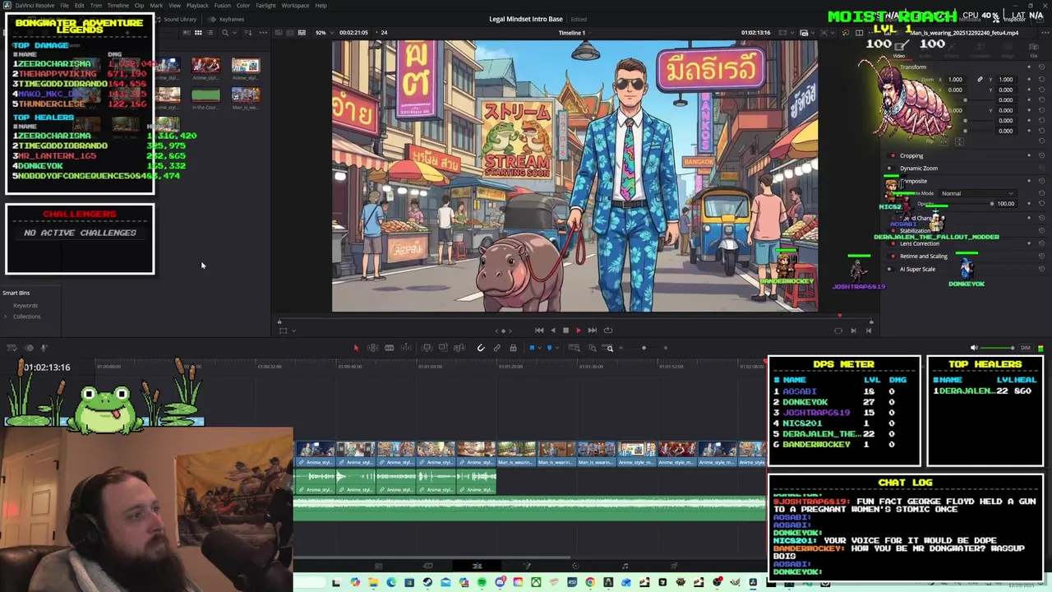Click the Opacity value field 100.00
Screen dimensions: 1052x592
(1006, 204)
